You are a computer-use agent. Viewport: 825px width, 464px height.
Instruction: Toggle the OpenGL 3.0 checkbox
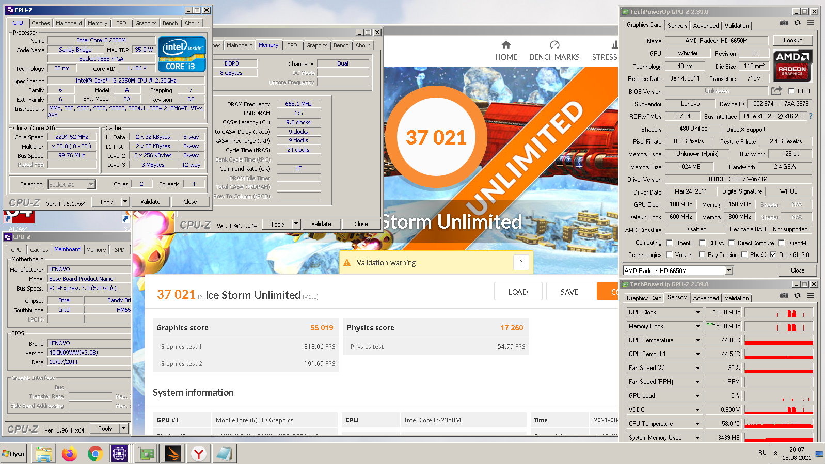click(773, 254)
